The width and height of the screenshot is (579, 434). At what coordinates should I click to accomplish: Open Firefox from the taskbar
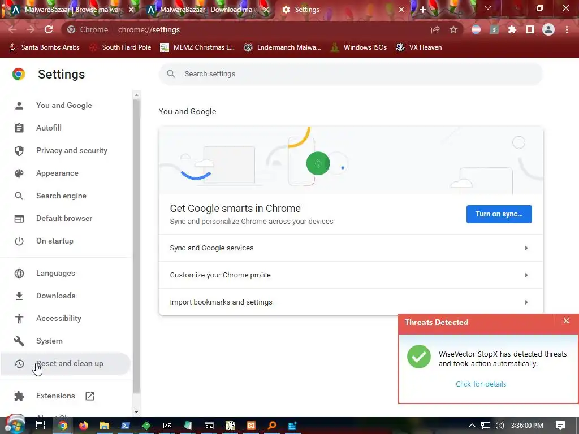(84, 426)
